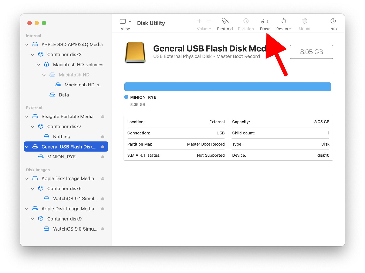365x273 pixels.
Task: Click the Erase toolbar icon
Action: (265, 21)
